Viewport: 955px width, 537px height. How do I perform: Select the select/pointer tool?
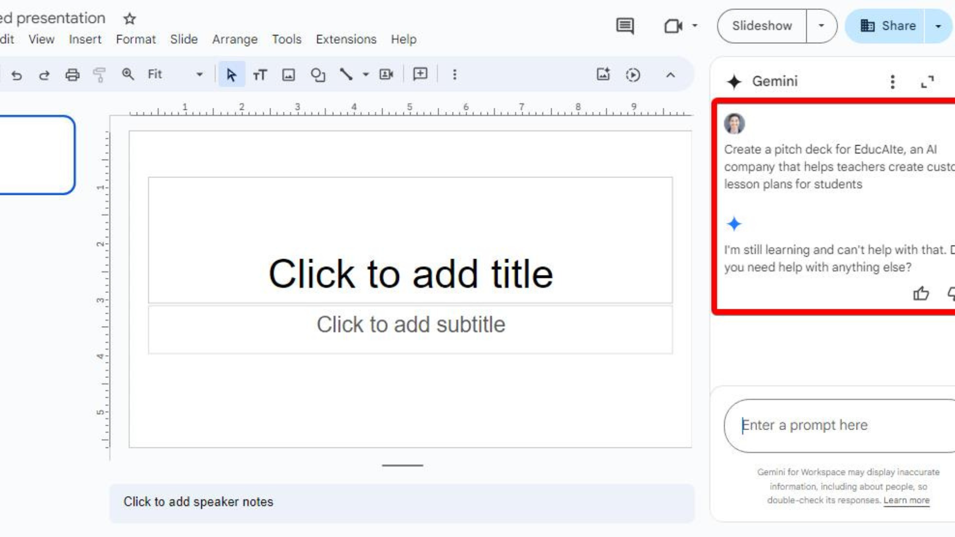[231, 74]
